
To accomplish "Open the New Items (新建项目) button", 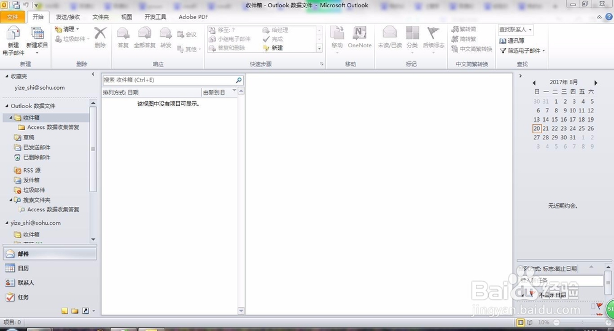I will point(37,41).
